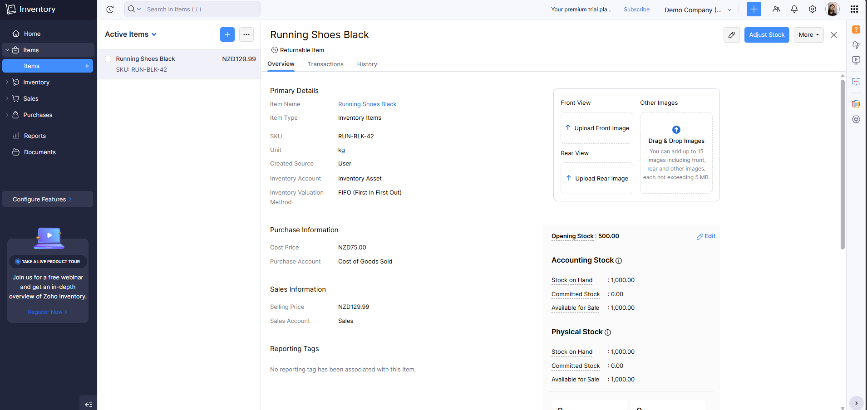The width and height of the screenshot is (867, 410).
Task: Click the refresh recent activity icon
Action: pos(110,9)
